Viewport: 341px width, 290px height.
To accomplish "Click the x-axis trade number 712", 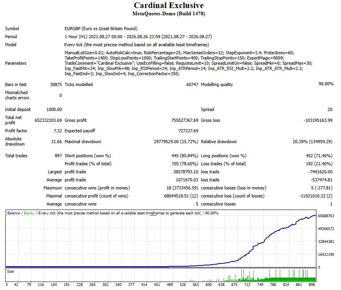I will (247, 285).
